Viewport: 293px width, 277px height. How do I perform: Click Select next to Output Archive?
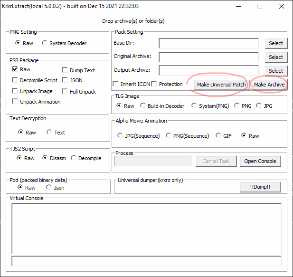[275, 71]
